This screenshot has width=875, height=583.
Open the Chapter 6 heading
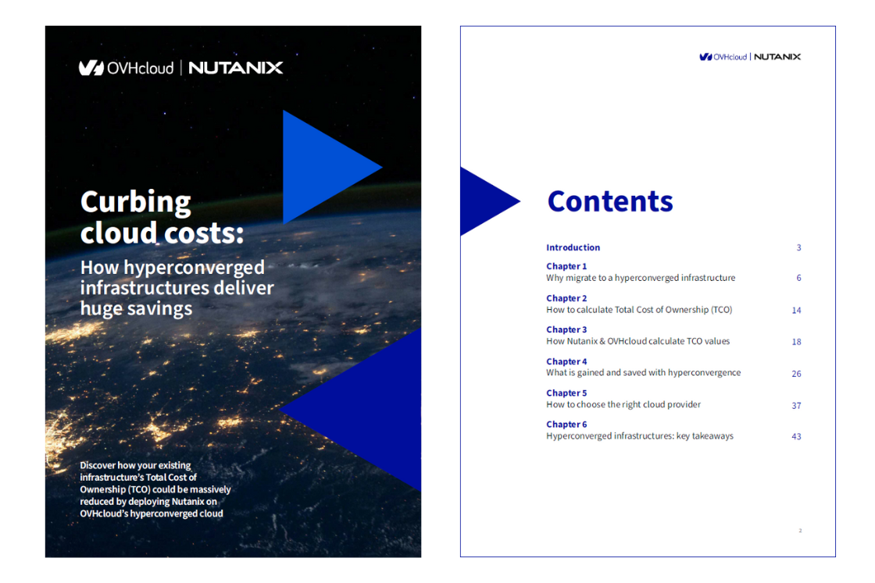[x=566, y=424]
